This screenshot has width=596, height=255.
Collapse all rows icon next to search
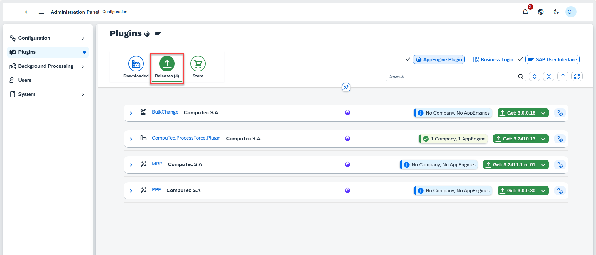[548, 76]
